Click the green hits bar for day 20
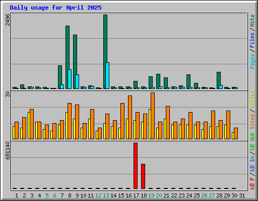Viewport: 258px width, 201px height. (x=158, y=81)
